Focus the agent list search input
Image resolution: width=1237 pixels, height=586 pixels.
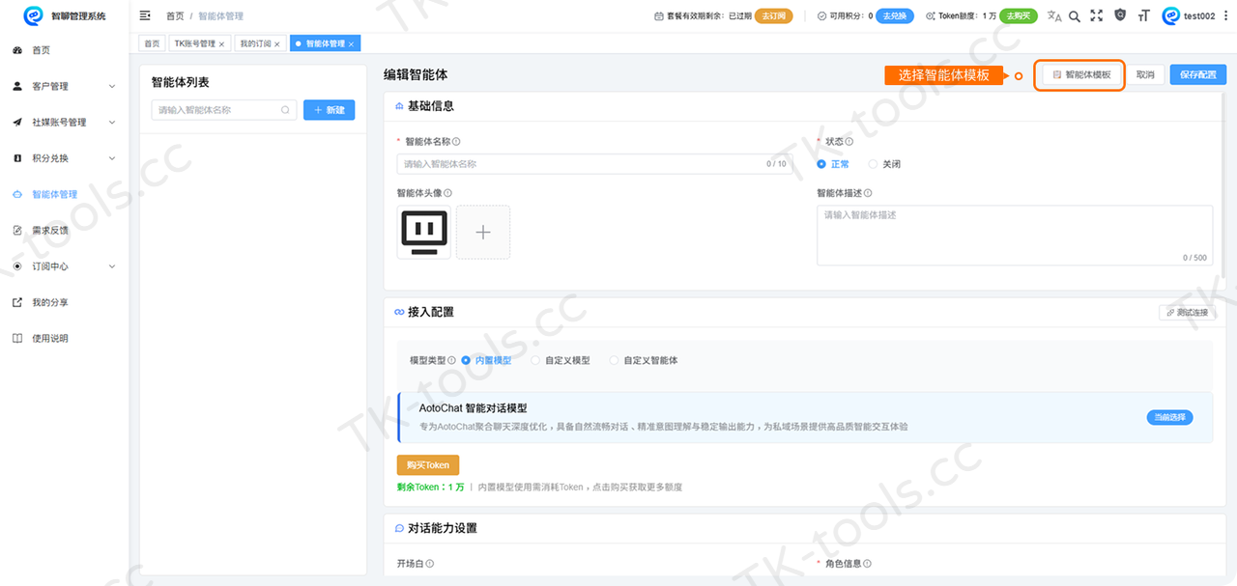pyautogui.click(x=223, y=110)
